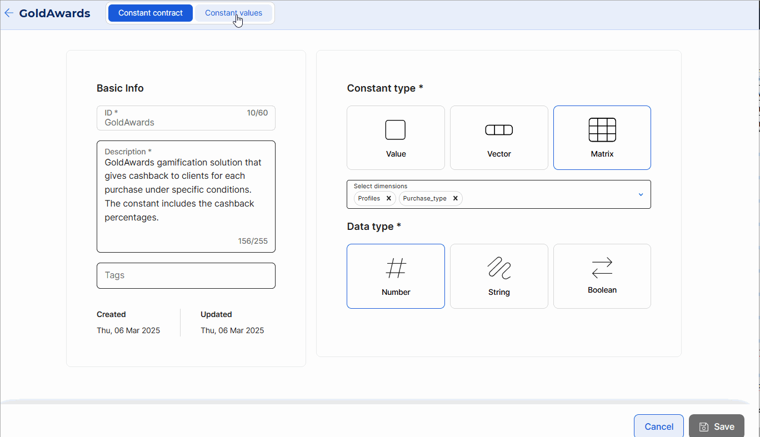Select the Value constant type icon
The image size is (760, 437).
(396, 130)
